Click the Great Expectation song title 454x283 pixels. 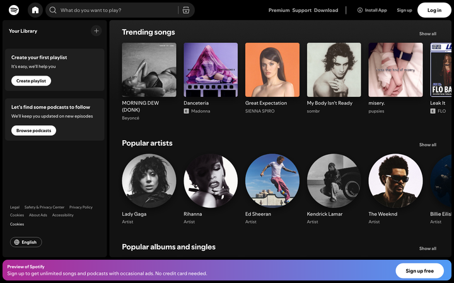click(266, 103)
